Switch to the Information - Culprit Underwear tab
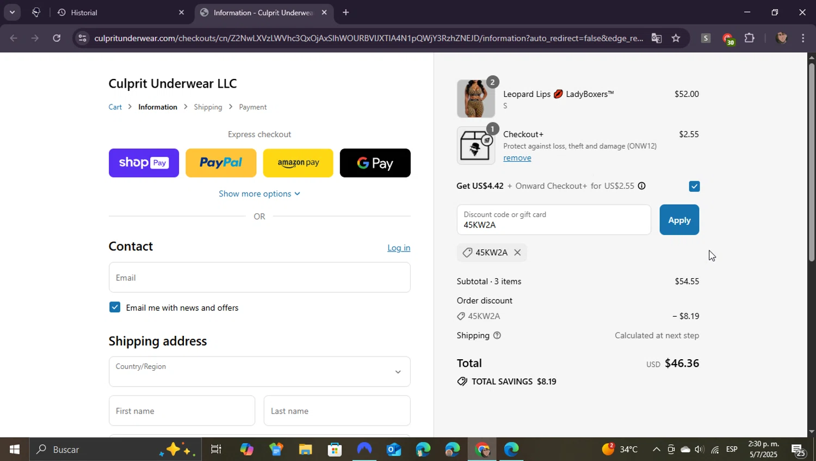 264,13
